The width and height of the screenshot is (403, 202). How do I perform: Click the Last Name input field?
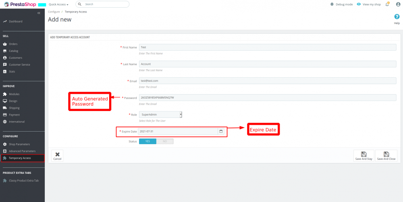pyautogui.click(x=268, y=64)
